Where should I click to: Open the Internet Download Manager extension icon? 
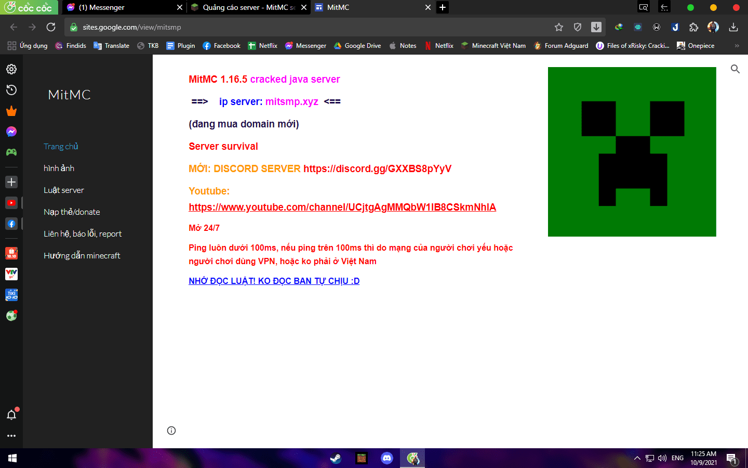619,27
